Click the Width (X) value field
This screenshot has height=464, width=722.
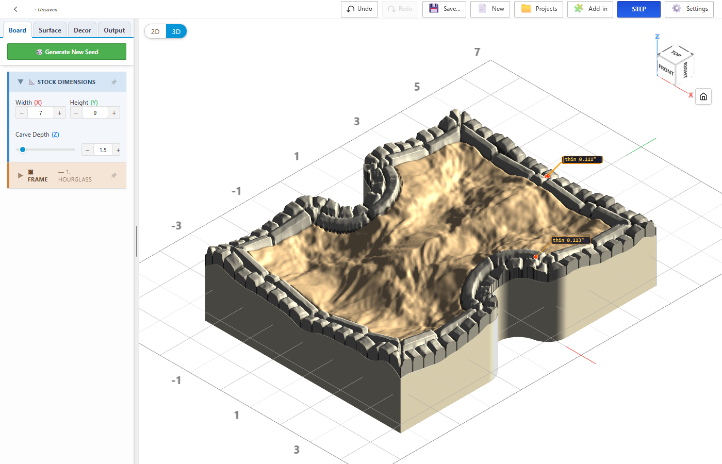coord(41,113)
